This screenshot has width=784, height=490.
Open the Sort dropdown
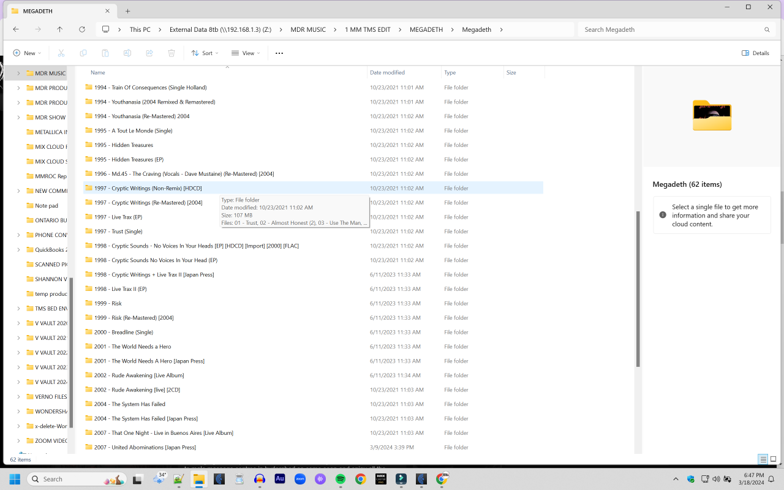pyautogui.click(x=205, y=53)
